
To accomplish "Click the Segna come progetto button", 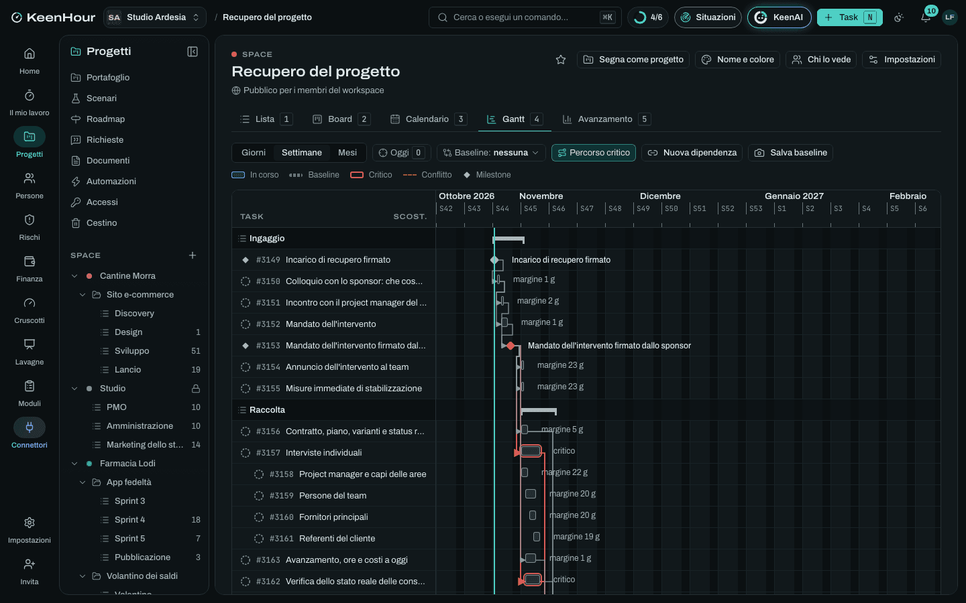I will pos(633,60).
